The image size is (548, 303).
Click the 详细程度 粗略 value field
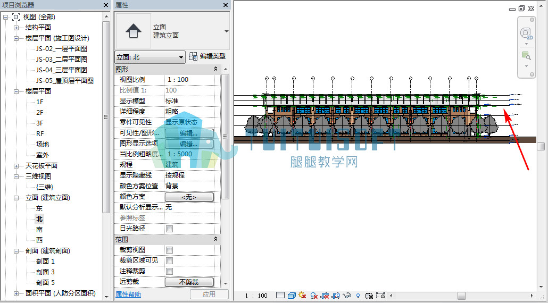pyautogui.click(x=189, y=111)
